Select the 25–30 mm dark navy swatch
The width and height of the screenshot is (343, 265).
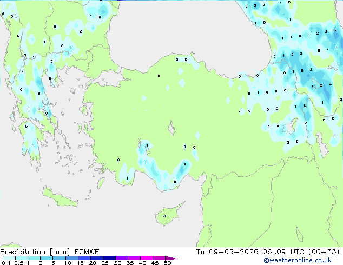[x=109, y=258]
